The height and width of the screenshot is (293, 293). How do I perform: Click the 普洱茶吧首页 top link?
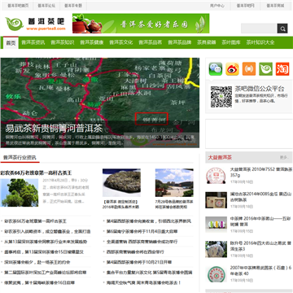(18, 6)
